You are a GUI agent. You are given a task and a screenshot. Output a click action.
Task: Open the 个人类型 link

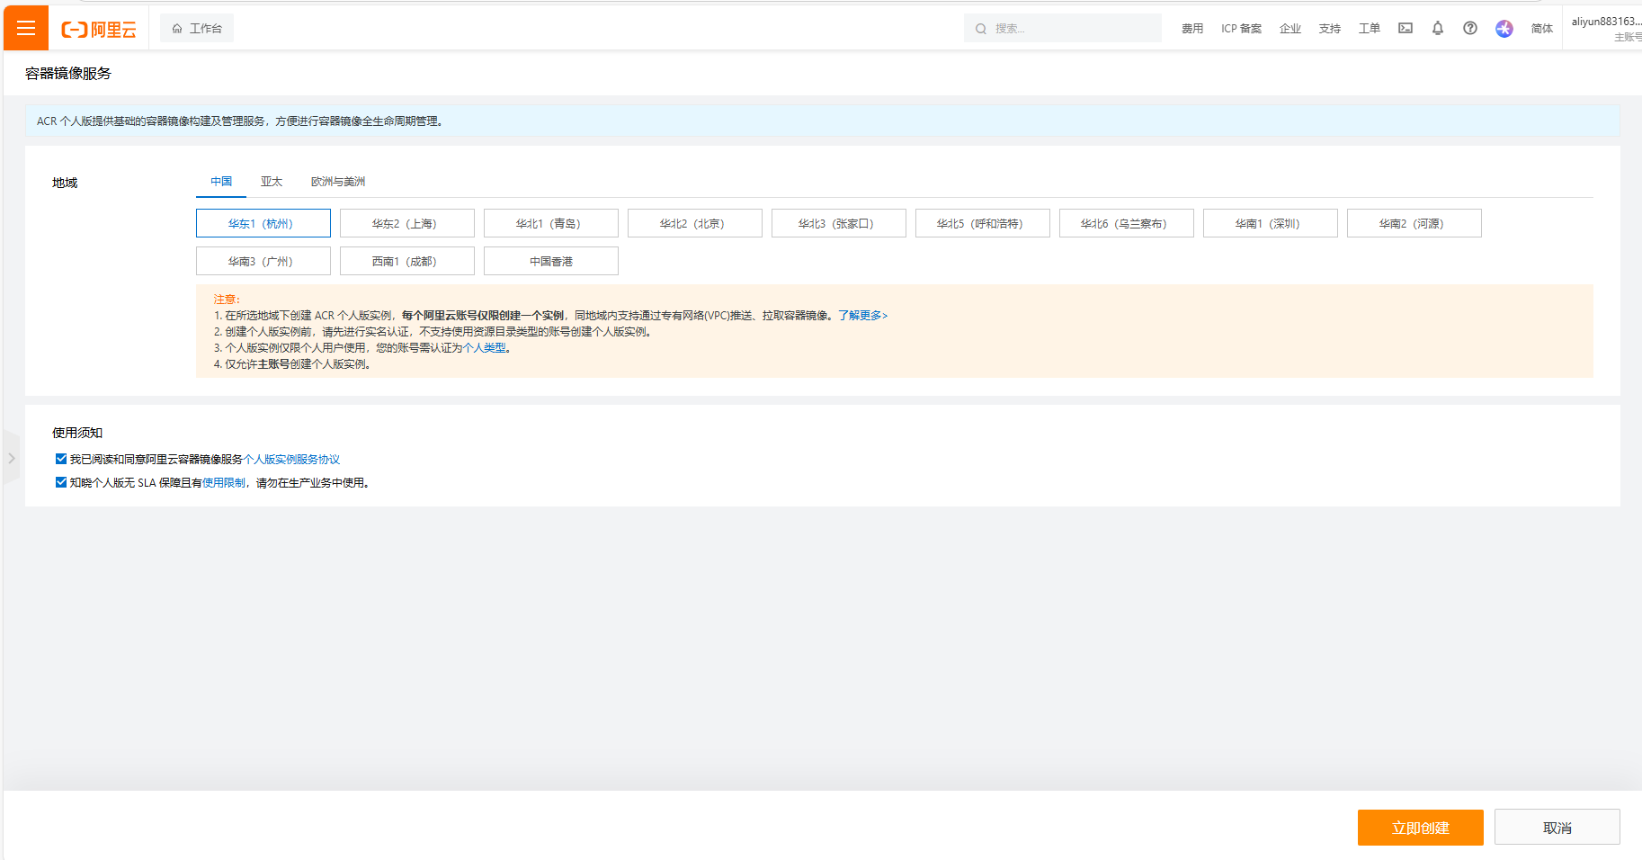coord(485,348)
